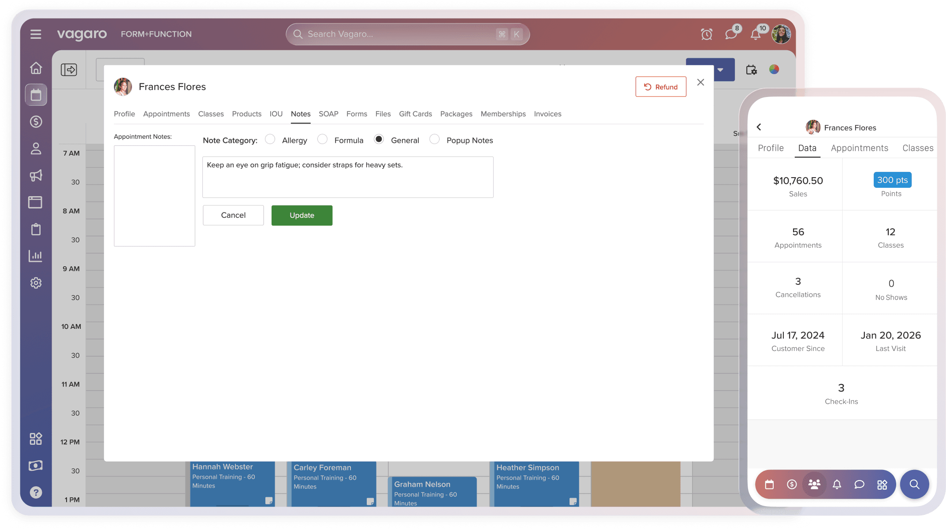Select the Formula note category

coord(323,140)
